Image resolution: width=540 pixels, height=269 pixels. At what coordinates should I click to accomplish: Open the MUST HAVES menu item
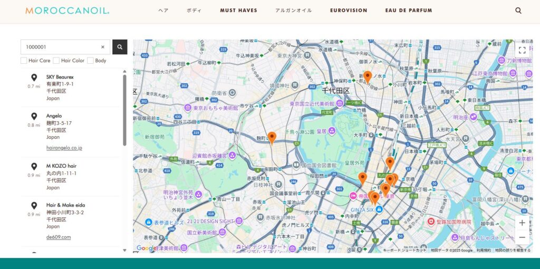pos(238,11)
